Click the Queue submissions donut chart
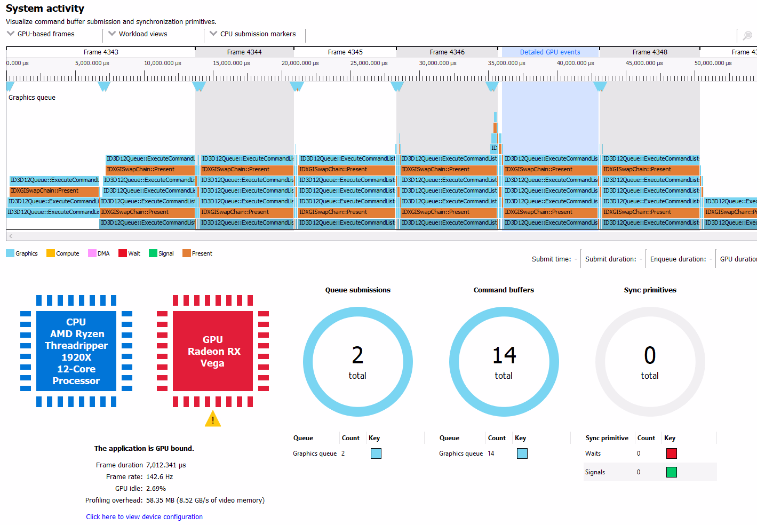Image resolution: width=757 pixels, height=525 pixels. pos(357,362)
